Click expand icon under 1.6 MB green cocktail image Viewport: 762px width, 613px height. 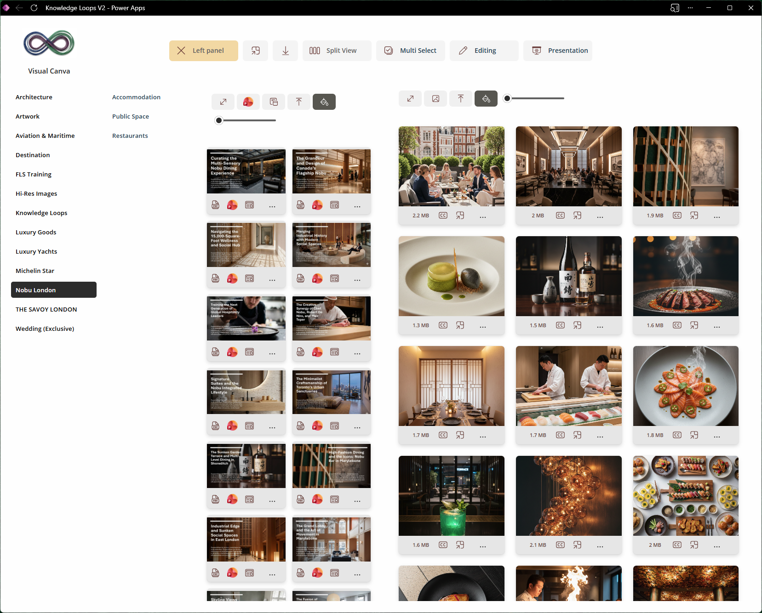coord(460,545)
